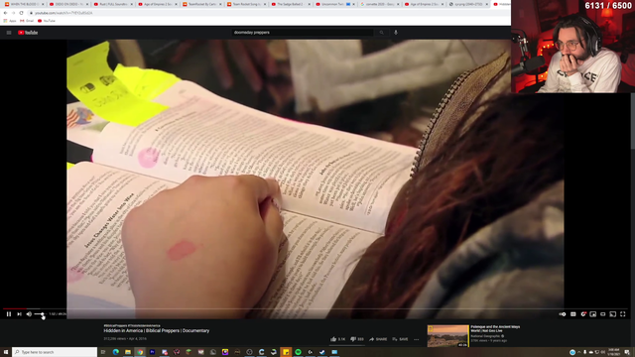The height and width of the screenshot is (357, 635).
Task: Enter fullscreen with the fullscreen icon
Action: (x=623, y=314)
